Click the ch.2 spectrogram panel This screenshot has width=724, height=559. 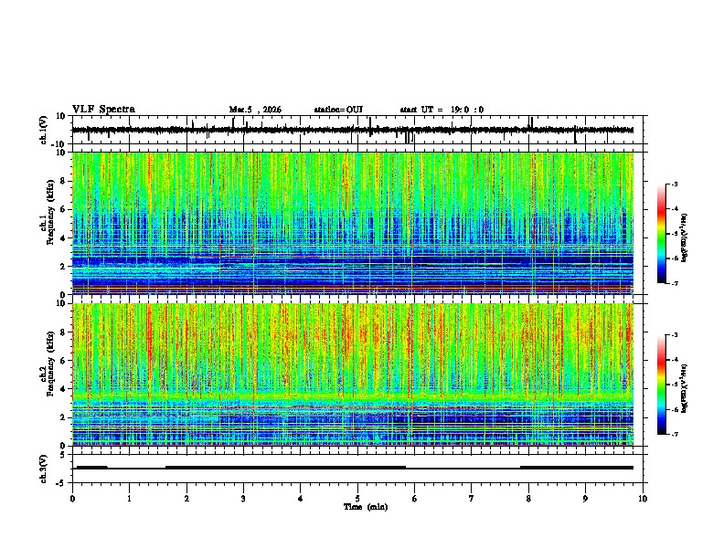[x=353, y=374]
